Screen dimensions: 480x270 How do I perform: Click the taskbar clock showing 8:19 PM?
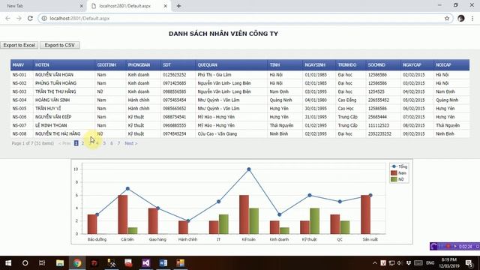[x=448, y=263]
